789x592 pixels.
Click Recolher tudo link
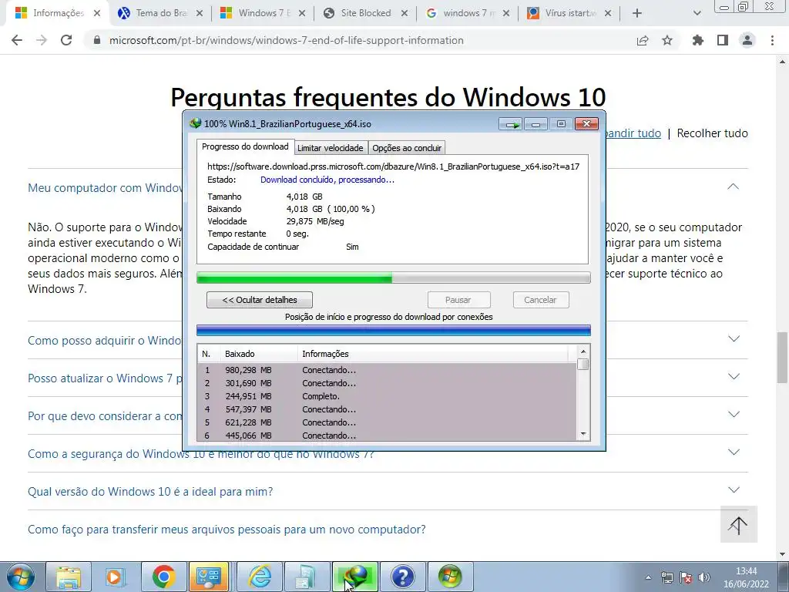pos(712,133)
